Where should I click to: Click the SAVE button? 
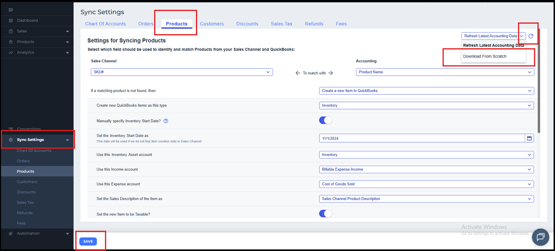pyautogui.click(x=88, y=242)
